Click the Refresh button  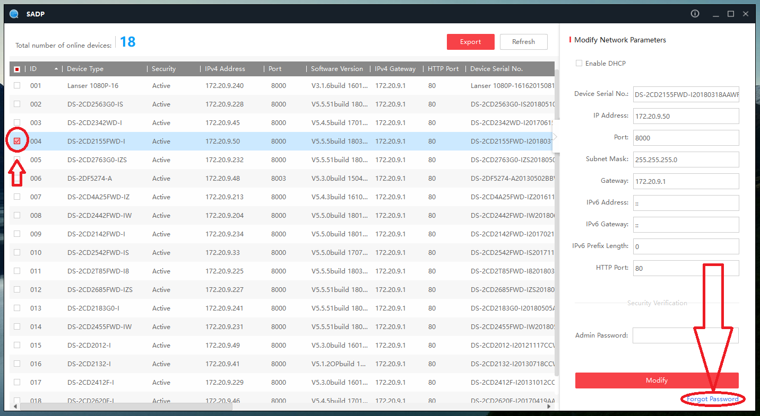point(523,42)
